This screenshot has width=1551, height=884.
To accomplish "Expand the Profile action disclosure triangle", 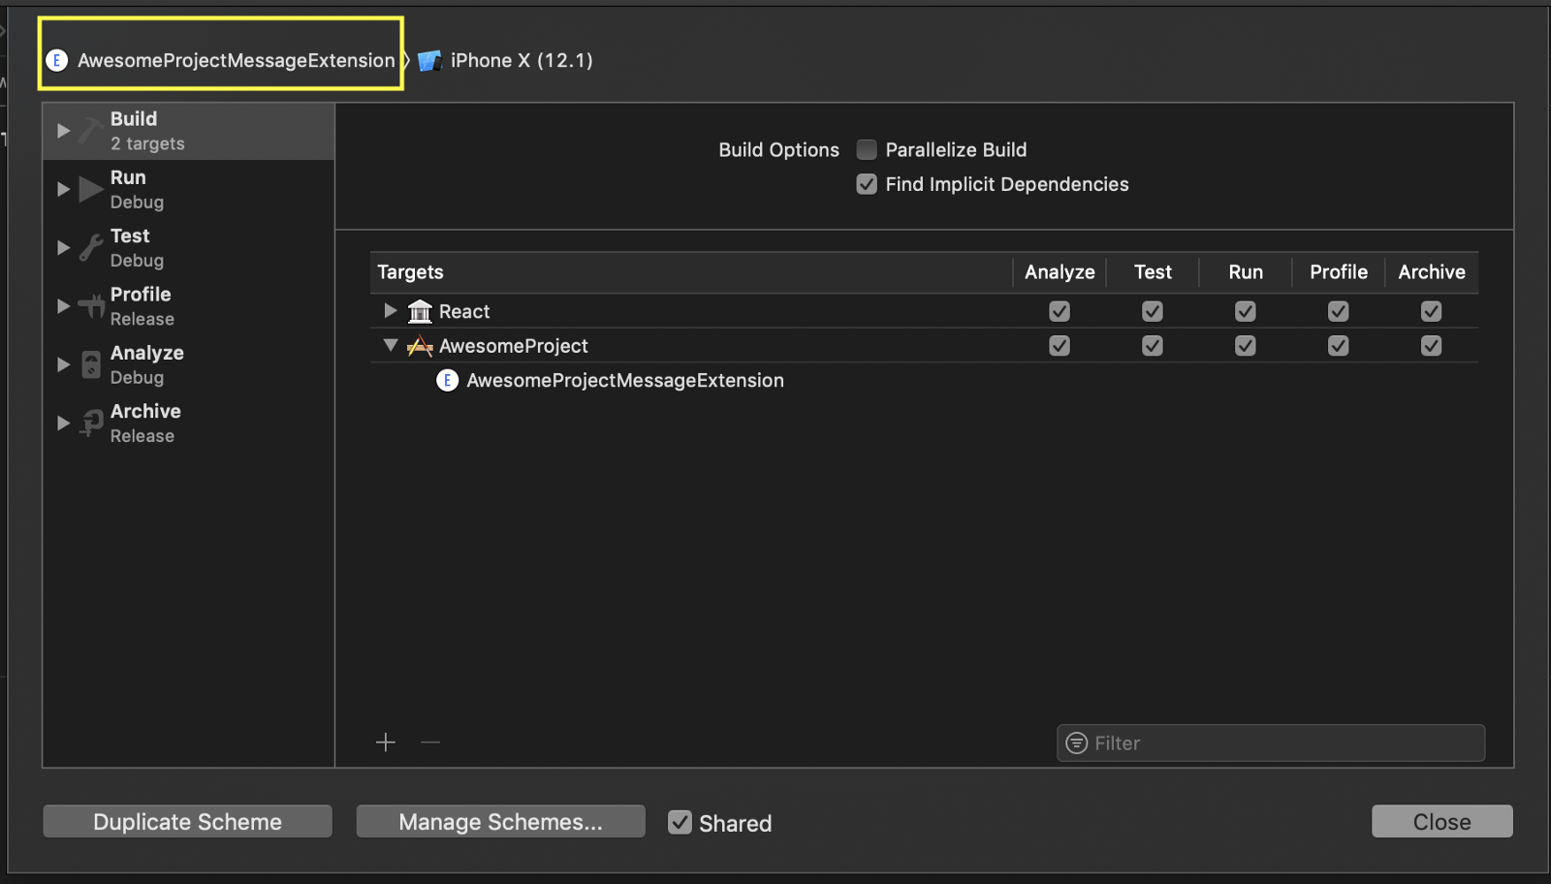I will [x=63, y=306].
